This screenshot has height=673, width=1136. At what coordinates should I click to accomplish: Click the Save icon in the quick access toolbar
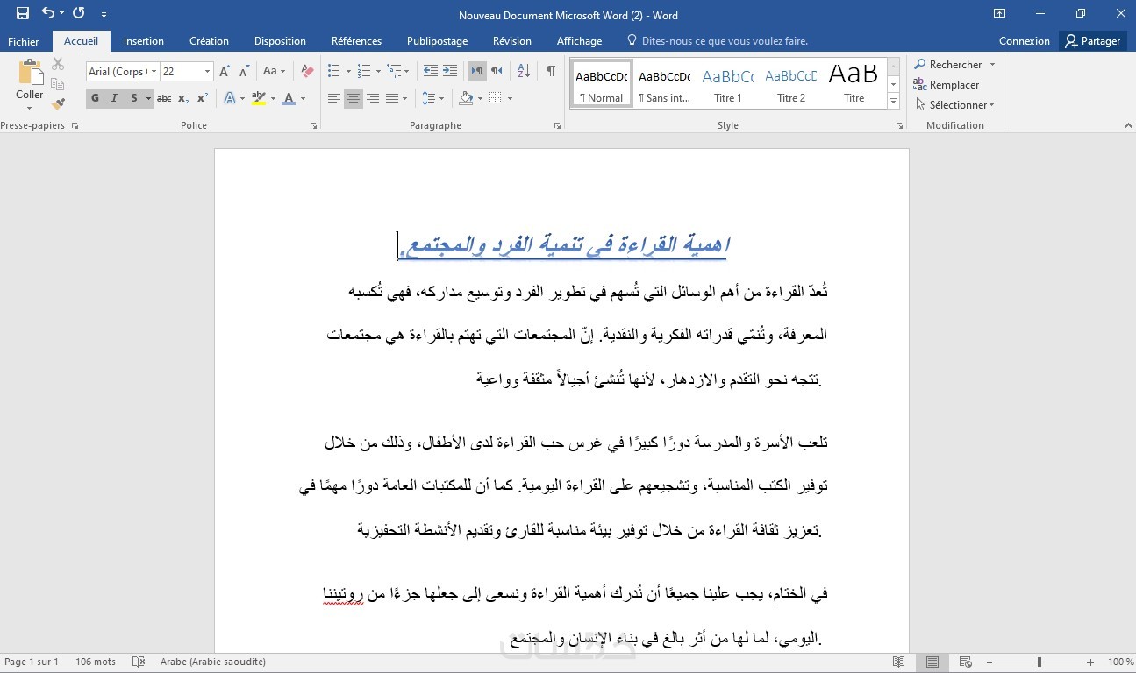[23, 13]
